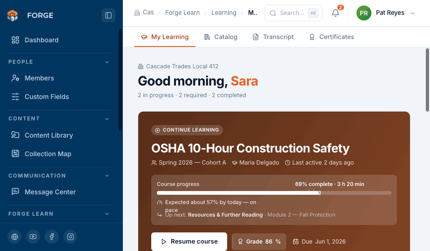This screenshot has height=251, width=430.
Task: Click the Cas breadcrumb link
Action: (144, 13)
